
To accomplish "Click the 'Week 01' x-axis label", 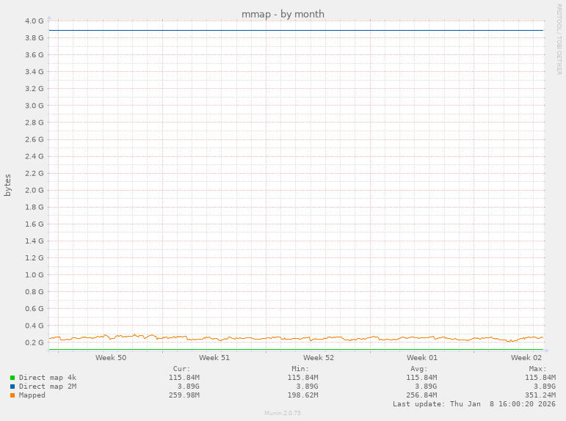I will 422,358.
